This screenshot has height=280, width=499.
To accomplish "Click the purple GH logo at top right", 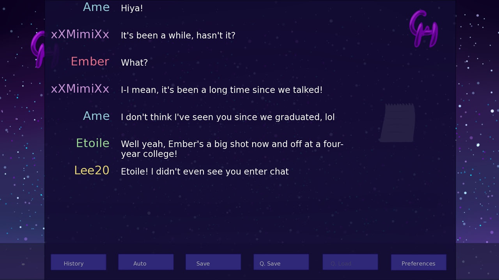I will point(423,28).
